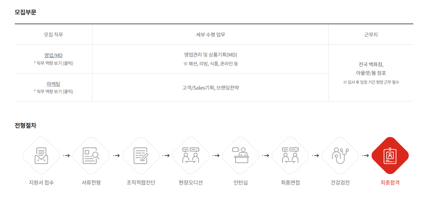Click the 현장오디션 group discussion icon
The width and height of the screenshot is (431, 202).
(x=191, y=156)
